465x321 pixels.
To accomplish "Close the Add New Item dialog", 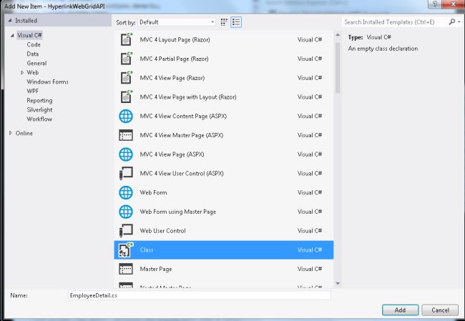I will tap(453, 4).
